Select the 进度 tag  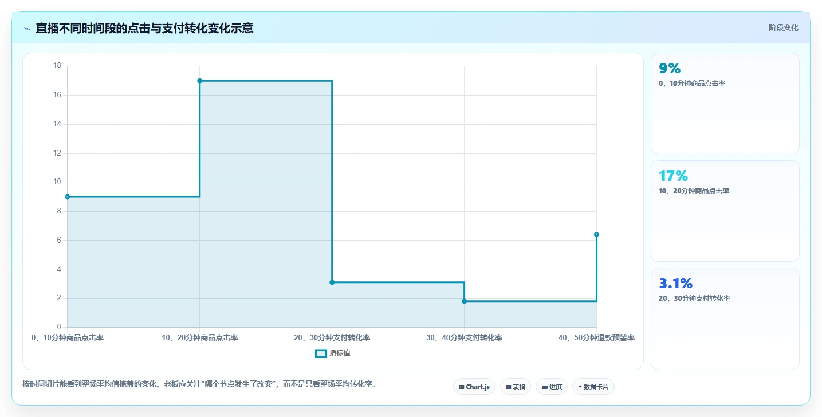coord(552,387)
